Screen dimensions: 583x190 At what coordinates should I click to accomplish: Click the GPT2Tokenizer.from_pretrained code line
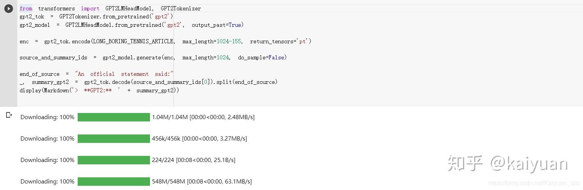[x=96, y=16]
